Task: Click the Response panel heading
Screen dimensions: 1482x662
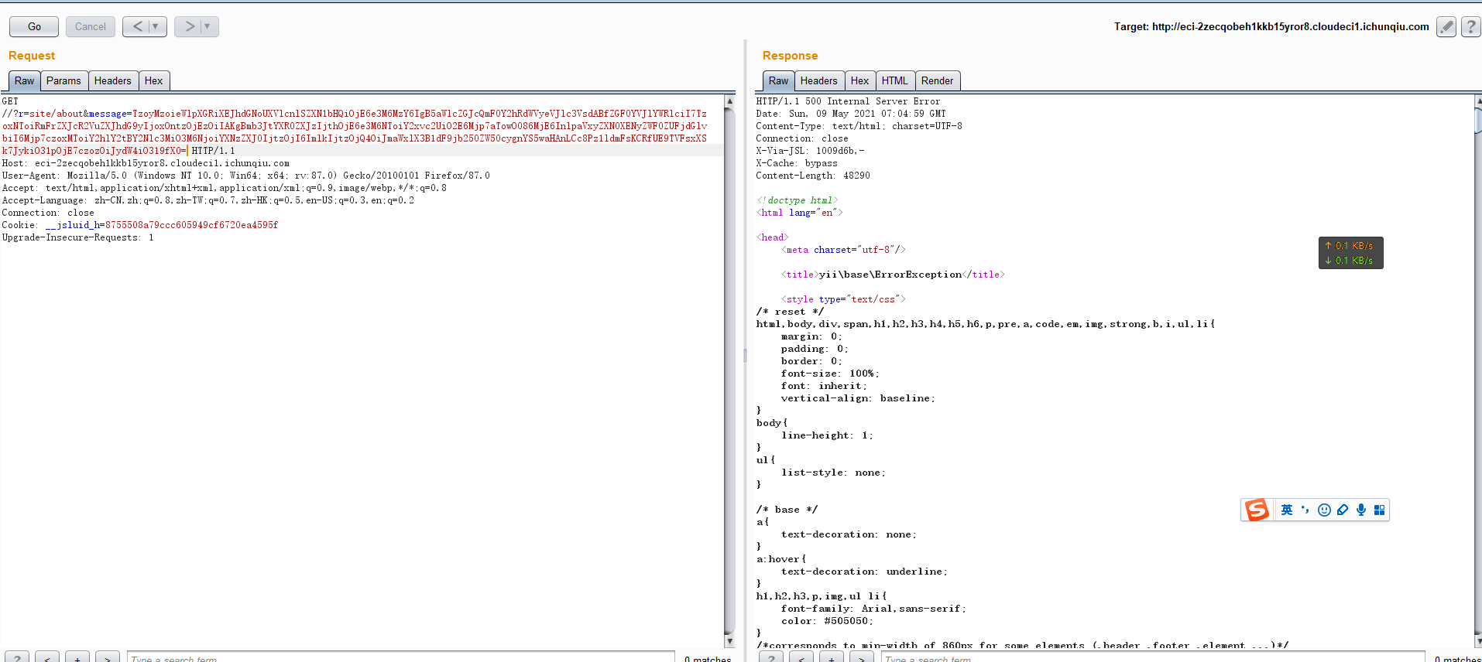Action: coord(790,56)
